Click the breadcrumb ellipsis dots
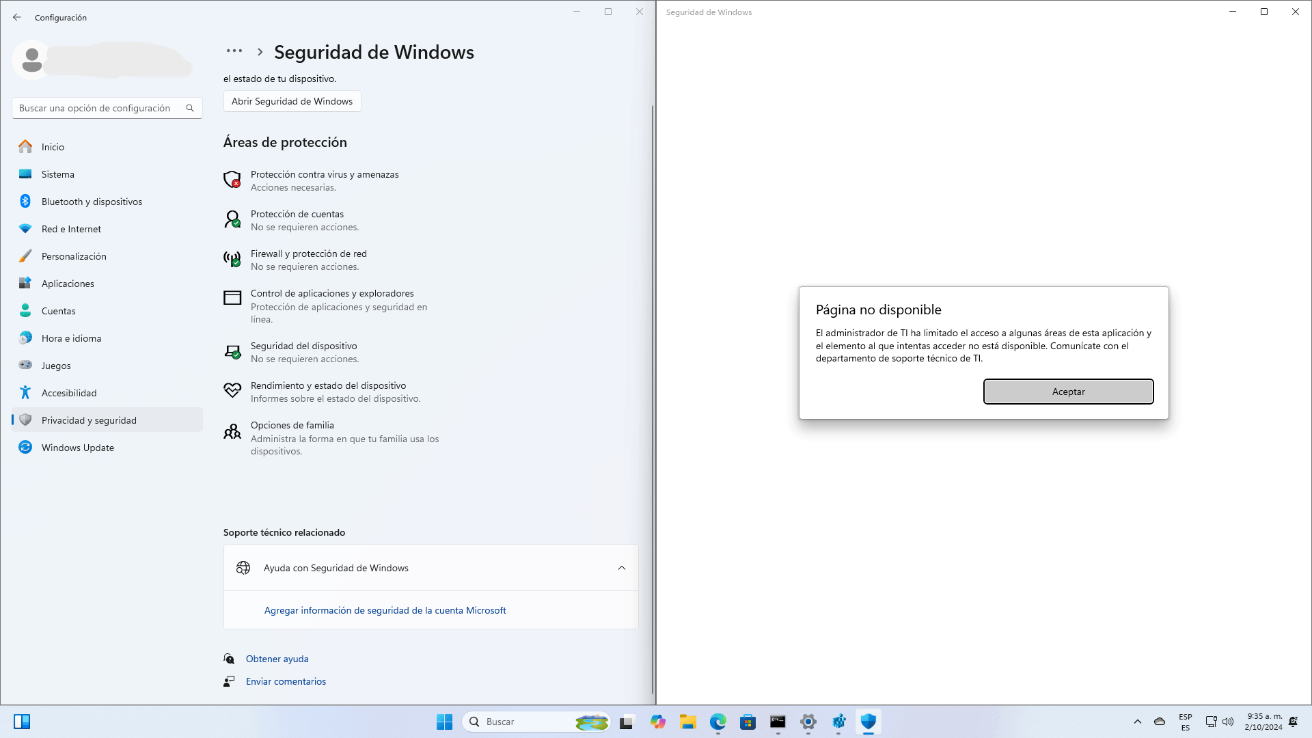Image resolution: width=1312 pixels, height=738 pixels. [x=234, y=51]
